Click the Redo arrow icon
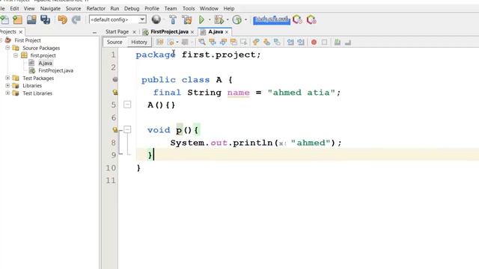Image resolution: width=479 pixels, height=269 pixels. click(76, 20)
